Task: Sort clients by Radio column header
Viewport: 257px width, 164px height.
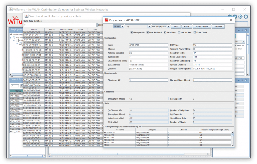Action: (x=52, y=30)
